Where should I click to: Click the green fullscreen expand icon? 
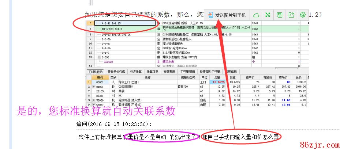point(268,15)
